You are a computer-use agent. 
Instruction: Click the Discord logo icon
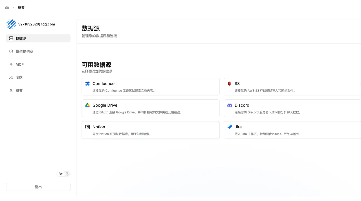tap(230, 105)
